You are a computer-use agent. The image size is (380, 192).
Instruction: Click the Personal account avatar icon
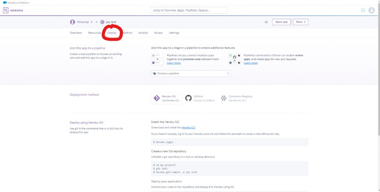72,22
